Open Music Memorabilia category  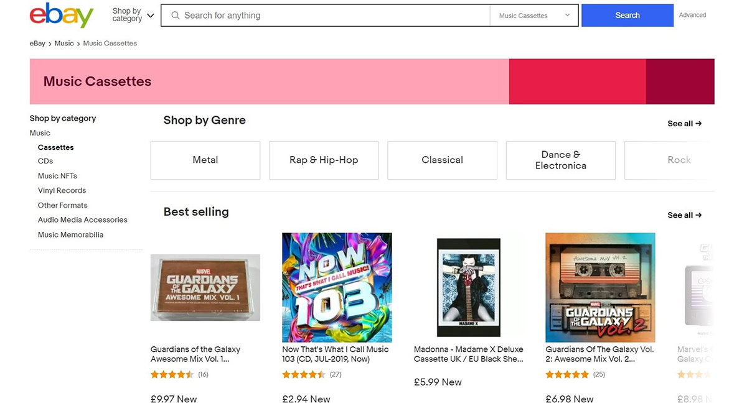(x=70, y=235)
